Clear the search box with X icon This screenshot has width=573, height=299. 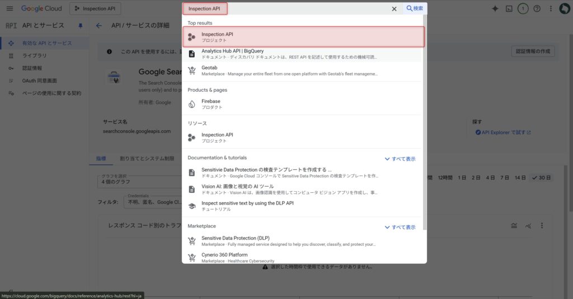tap(394, 9)
